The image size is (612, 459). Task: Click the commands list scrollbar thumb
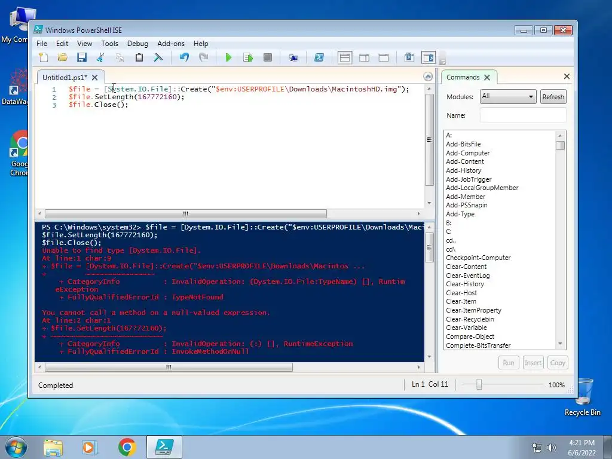560,145
